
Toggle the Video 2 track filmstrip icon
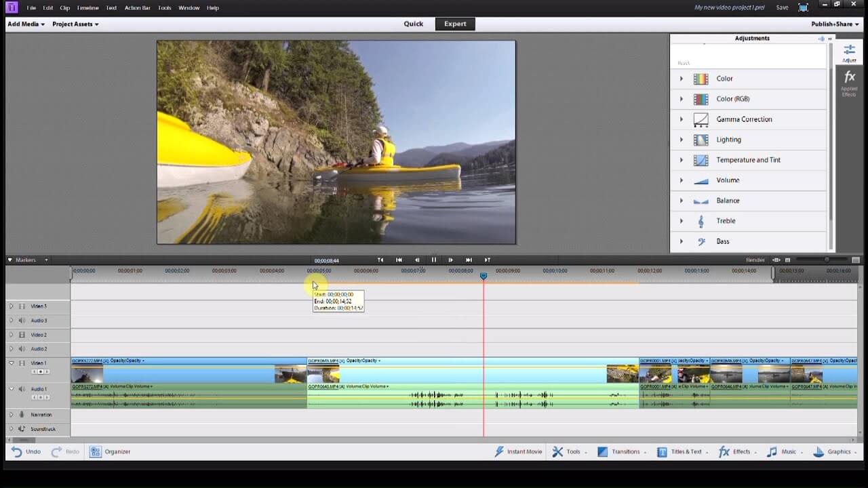(22, 335)
